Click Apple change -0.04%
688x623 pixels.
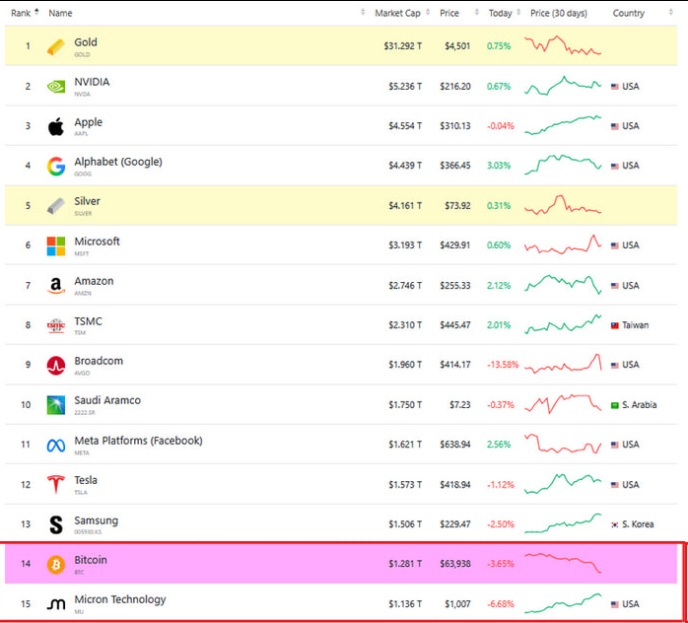(x=501, y=126)
